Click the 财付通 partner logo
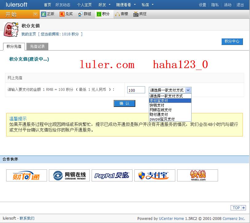The image size is (250, 223). [x=26, y=175]
